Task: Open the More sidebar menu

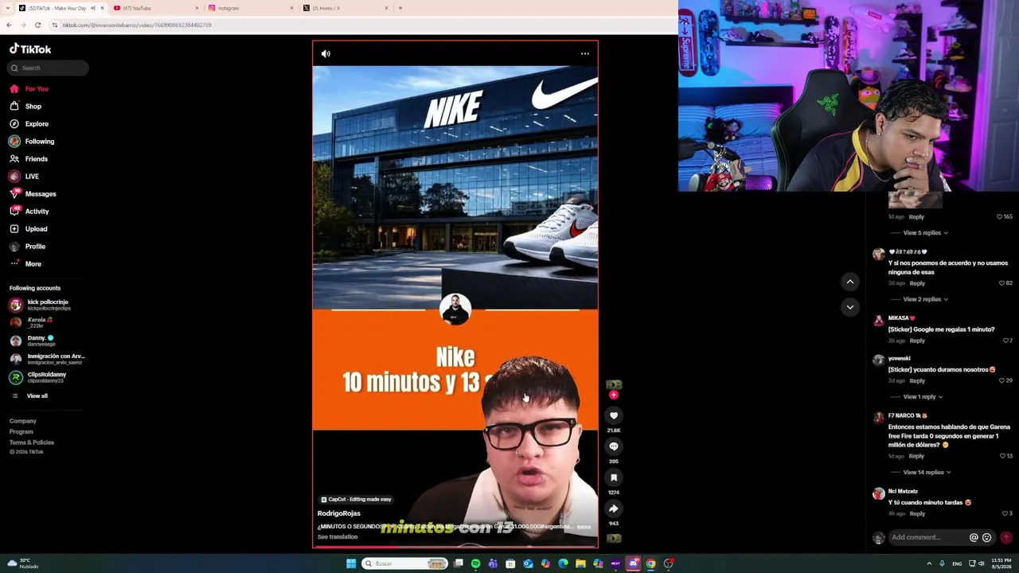Action: [33, 263]
